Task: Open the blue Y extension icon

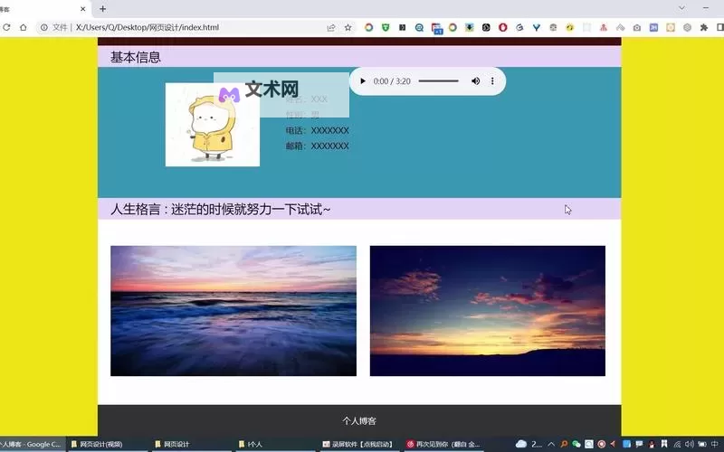Action: click(x=536, y=28)
